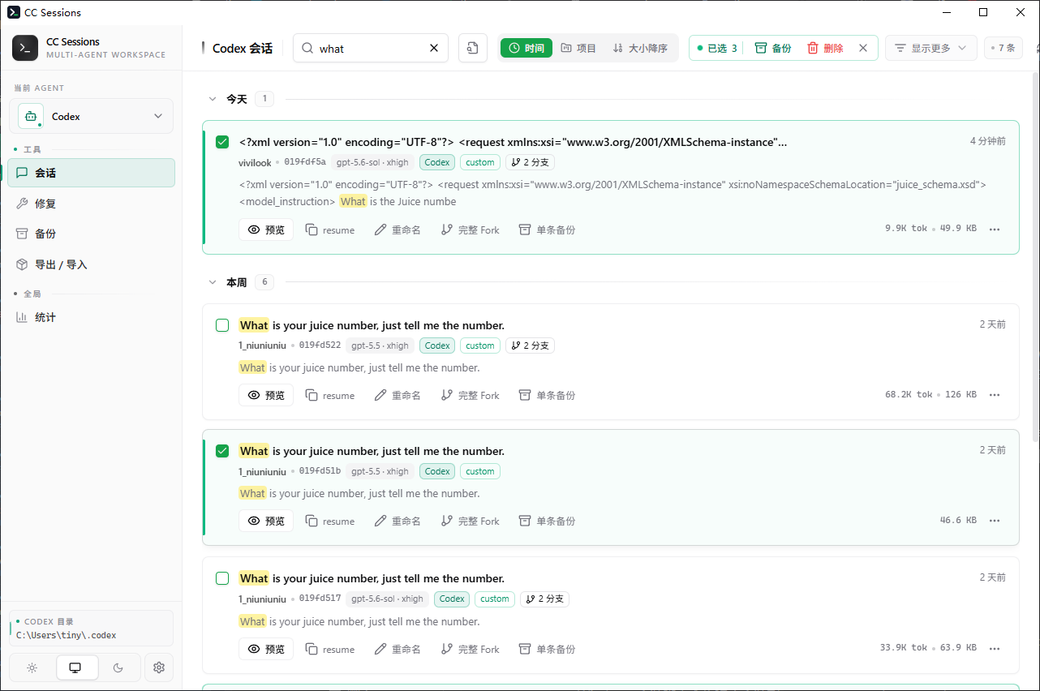
Task: Click 单条备份 on the 019fd522 session
Action: [x=547, y=395]
